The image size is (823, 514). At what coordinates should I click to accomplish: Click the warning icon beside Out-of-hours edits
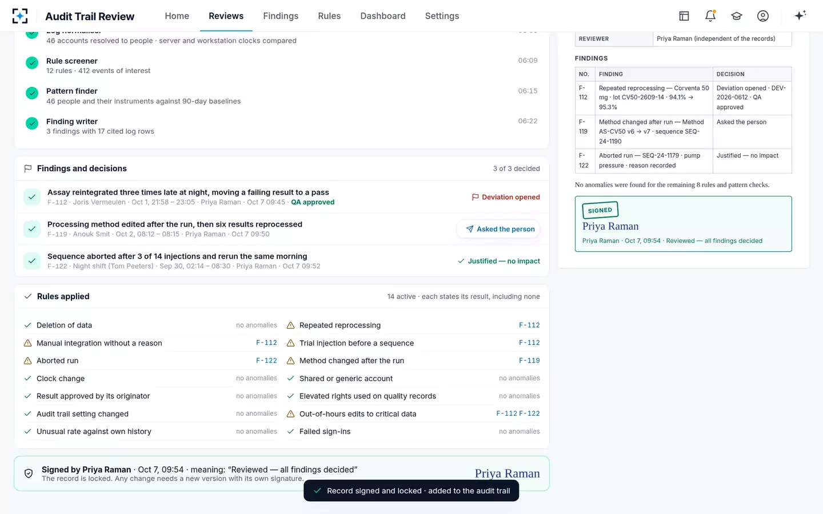(290, 413)
